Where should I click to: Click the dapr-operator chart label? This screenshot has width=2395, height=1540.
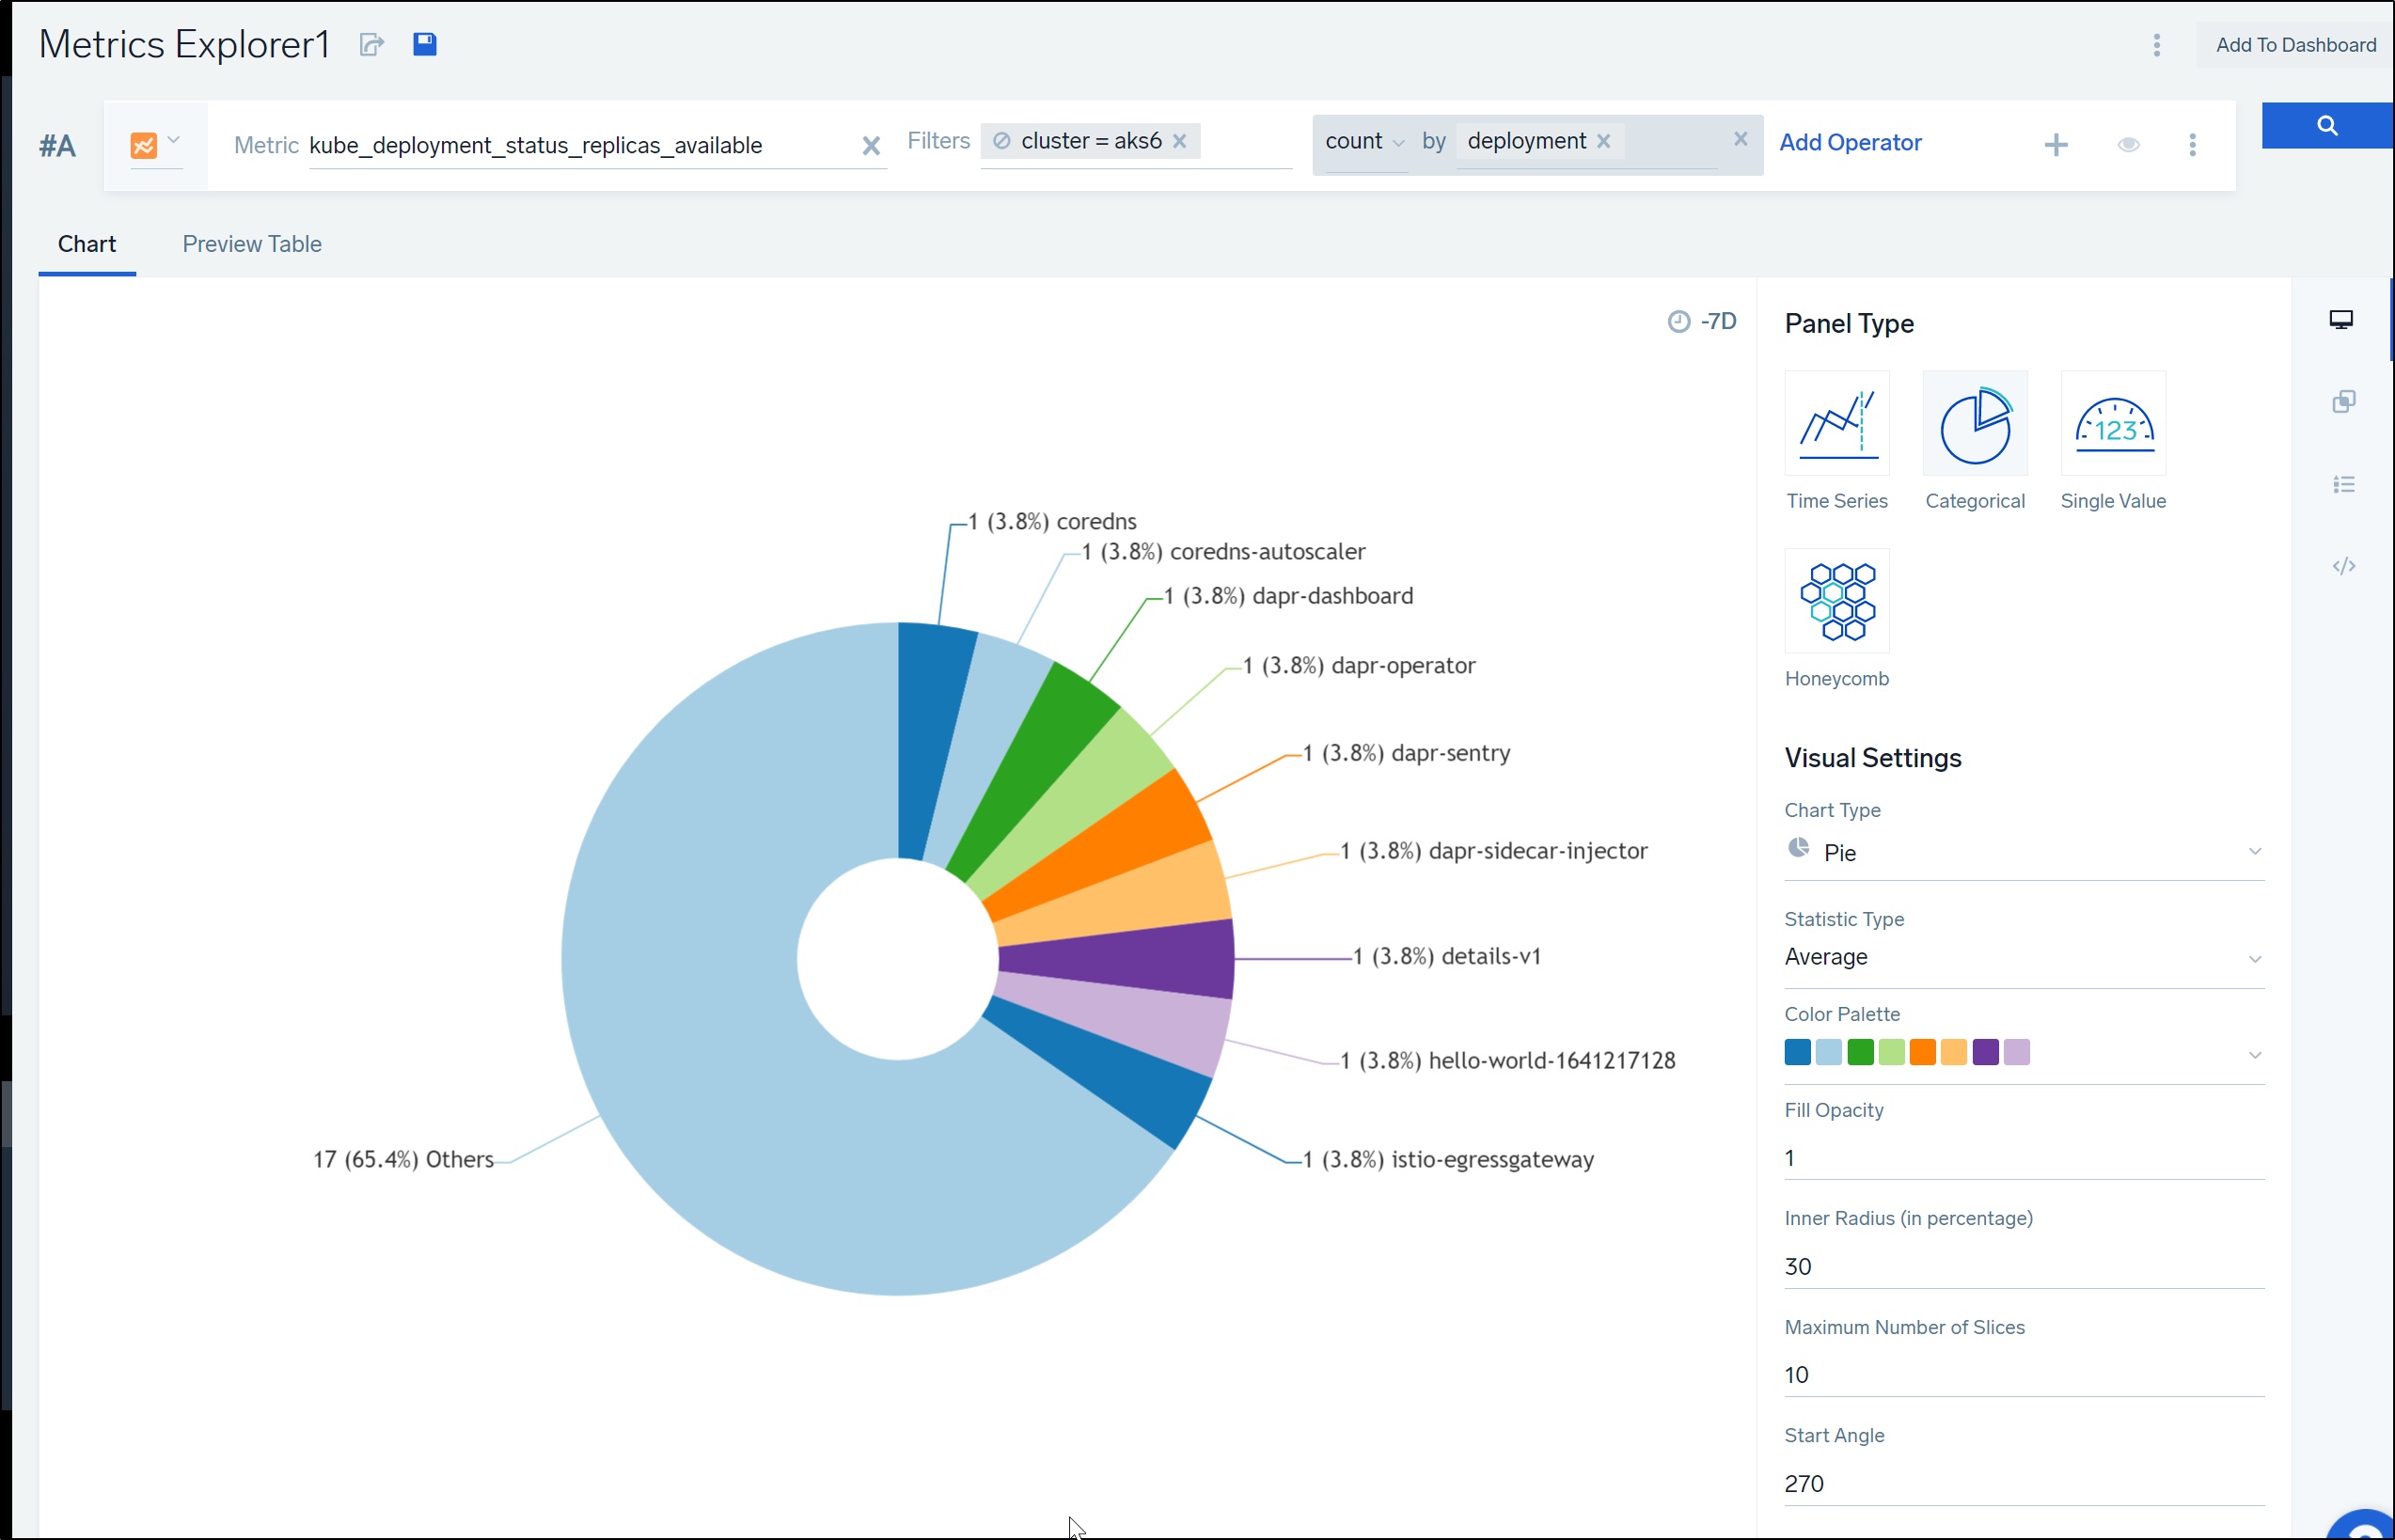(x=1359, y=666)
